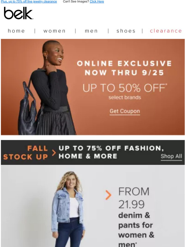Click the Get Coupon link

pyautogui.click(x=125, y=111)
